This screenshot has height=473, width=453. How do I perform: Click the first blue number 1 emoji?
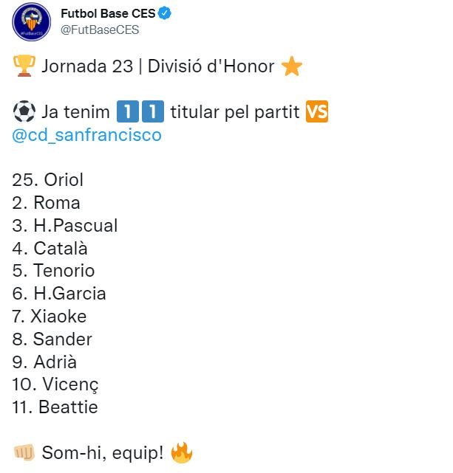point(128,111)
